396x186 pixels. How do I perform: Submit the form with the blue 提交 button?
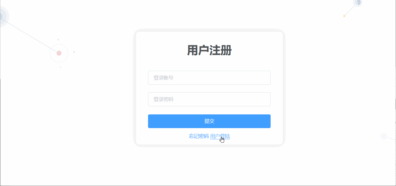pyautogui.click(x=209, y=121)
